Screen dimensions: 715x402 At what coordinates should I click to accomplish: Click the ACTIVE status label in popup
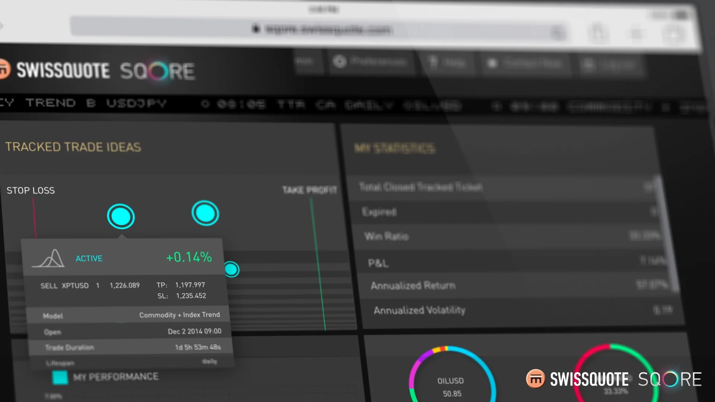[89, 258]
